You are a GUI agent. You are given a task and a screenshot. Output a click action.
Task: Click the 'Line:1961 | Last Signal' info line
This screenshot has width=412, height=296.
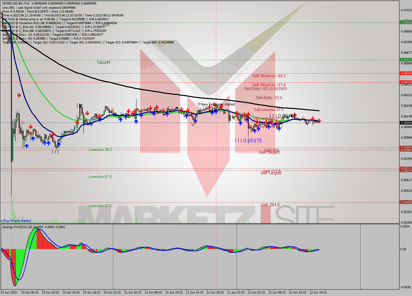click(39, 7)
